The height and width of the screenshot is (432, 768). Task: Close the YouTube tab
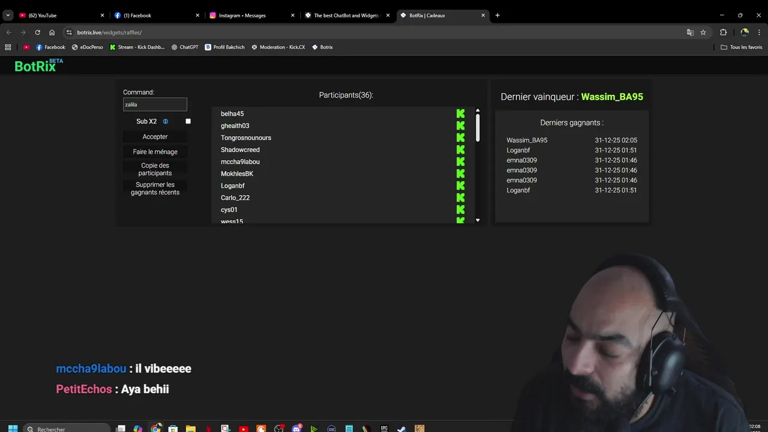102,15
